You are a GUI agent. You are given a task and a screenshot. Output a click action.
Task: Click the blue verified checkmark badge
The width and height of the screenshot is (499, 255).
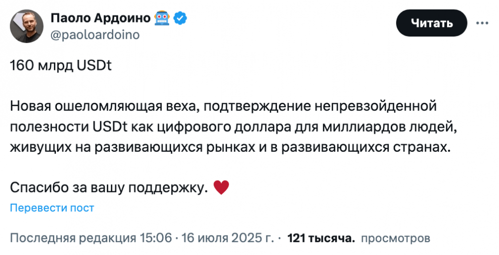coord(180,18)
